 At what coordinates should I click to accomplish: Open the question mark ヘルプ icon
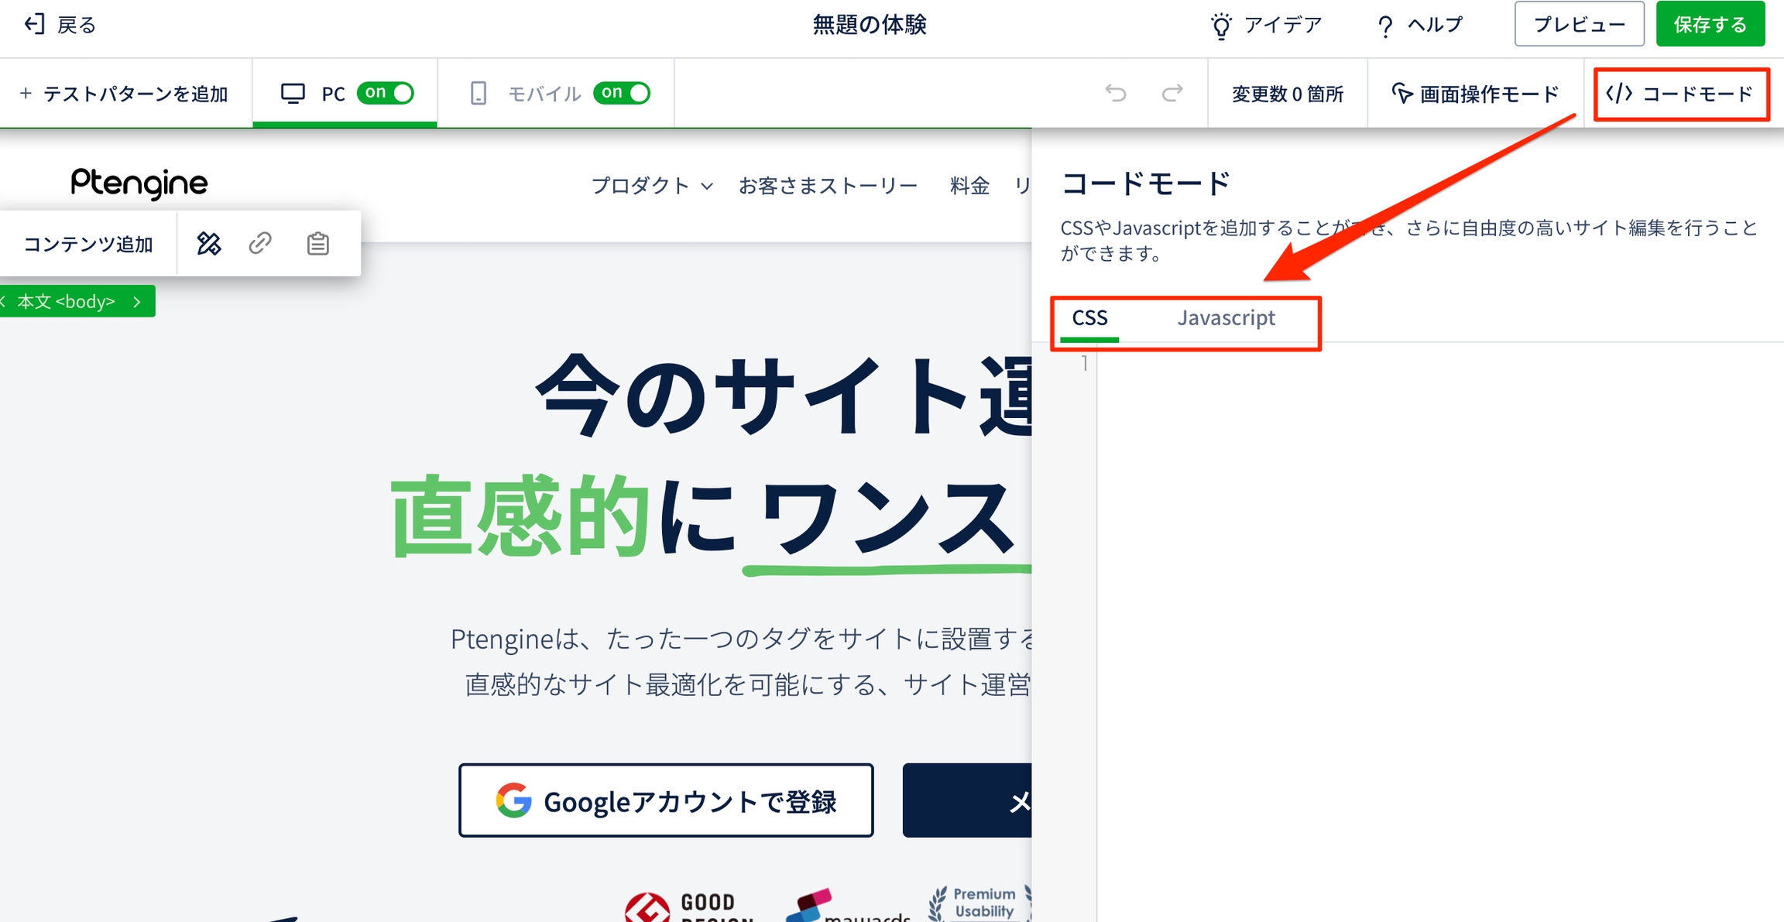[x=1385, y=26]
